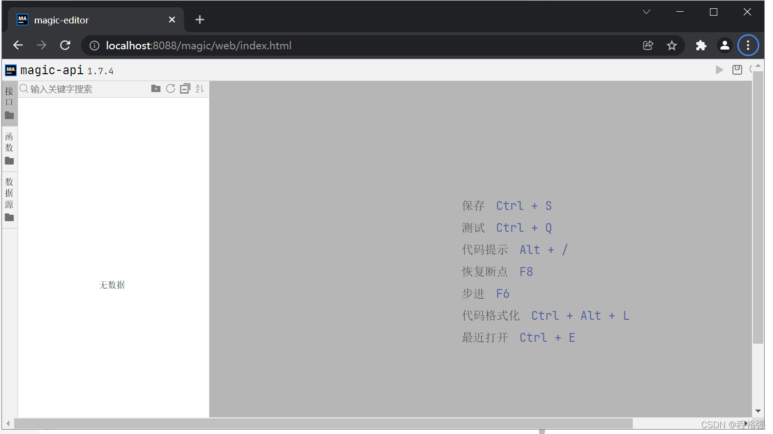Click horizontal scrollbar left arrow
The height and width of the screenshot is (434, 773).
tap(8, 423)
